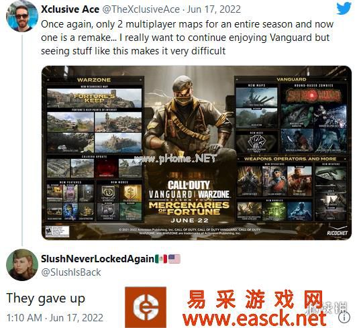The image size is (357, 328).
Task: Open Xclusive Ace's profile avatar
Action: point(21,16)
